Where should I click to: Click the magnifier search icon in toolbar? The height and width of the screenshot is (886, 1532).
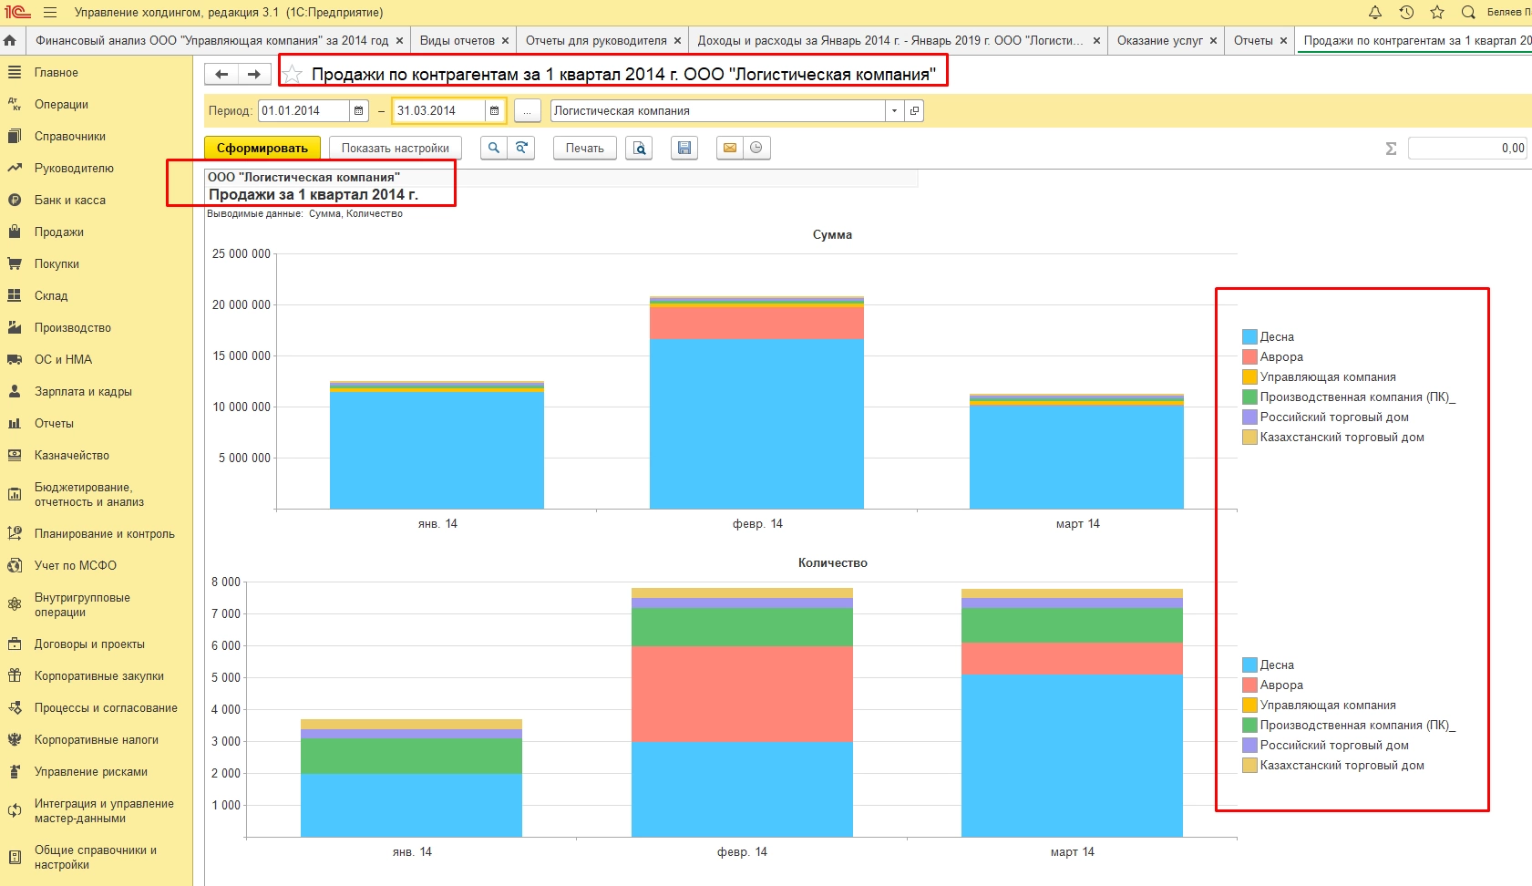click(493, 148)
